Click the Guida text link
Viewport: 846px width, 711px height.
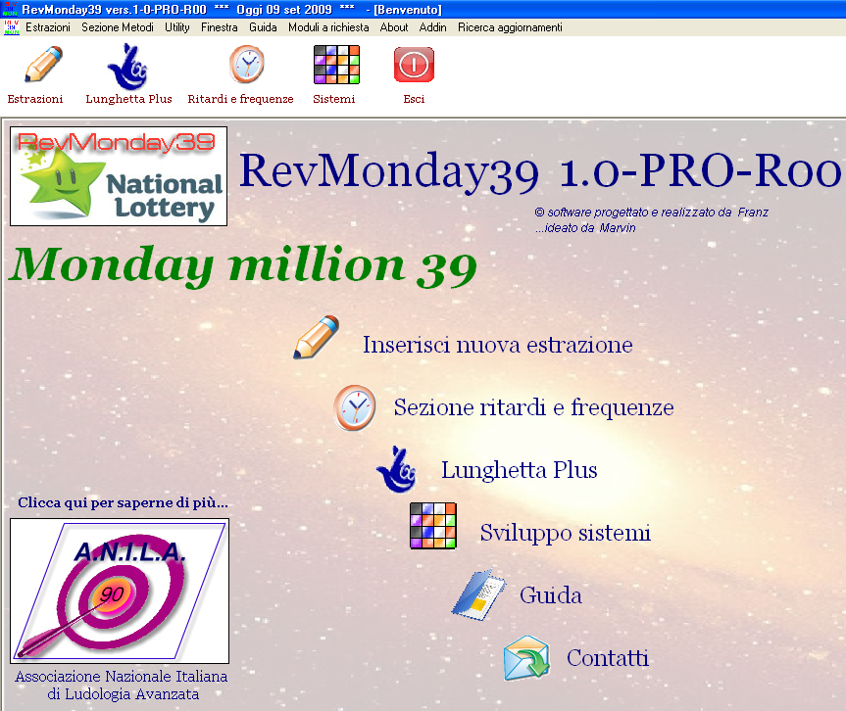pos(551,595)
